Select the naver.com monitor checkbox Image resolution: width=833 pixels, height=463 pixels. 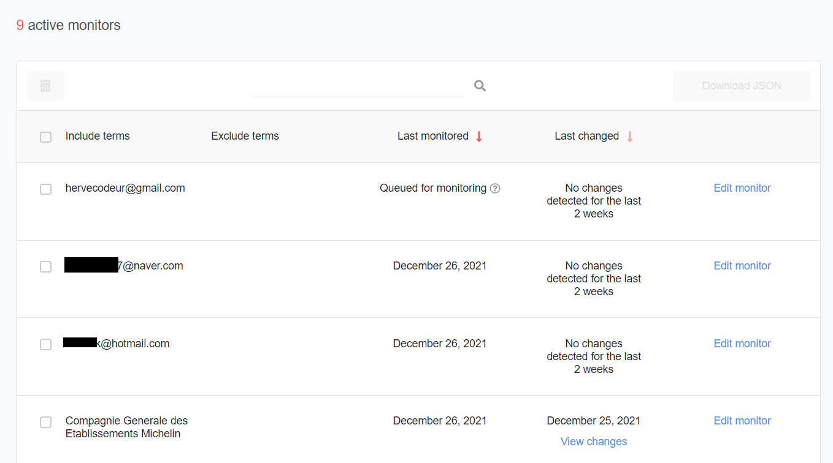[x=46, y=267]
